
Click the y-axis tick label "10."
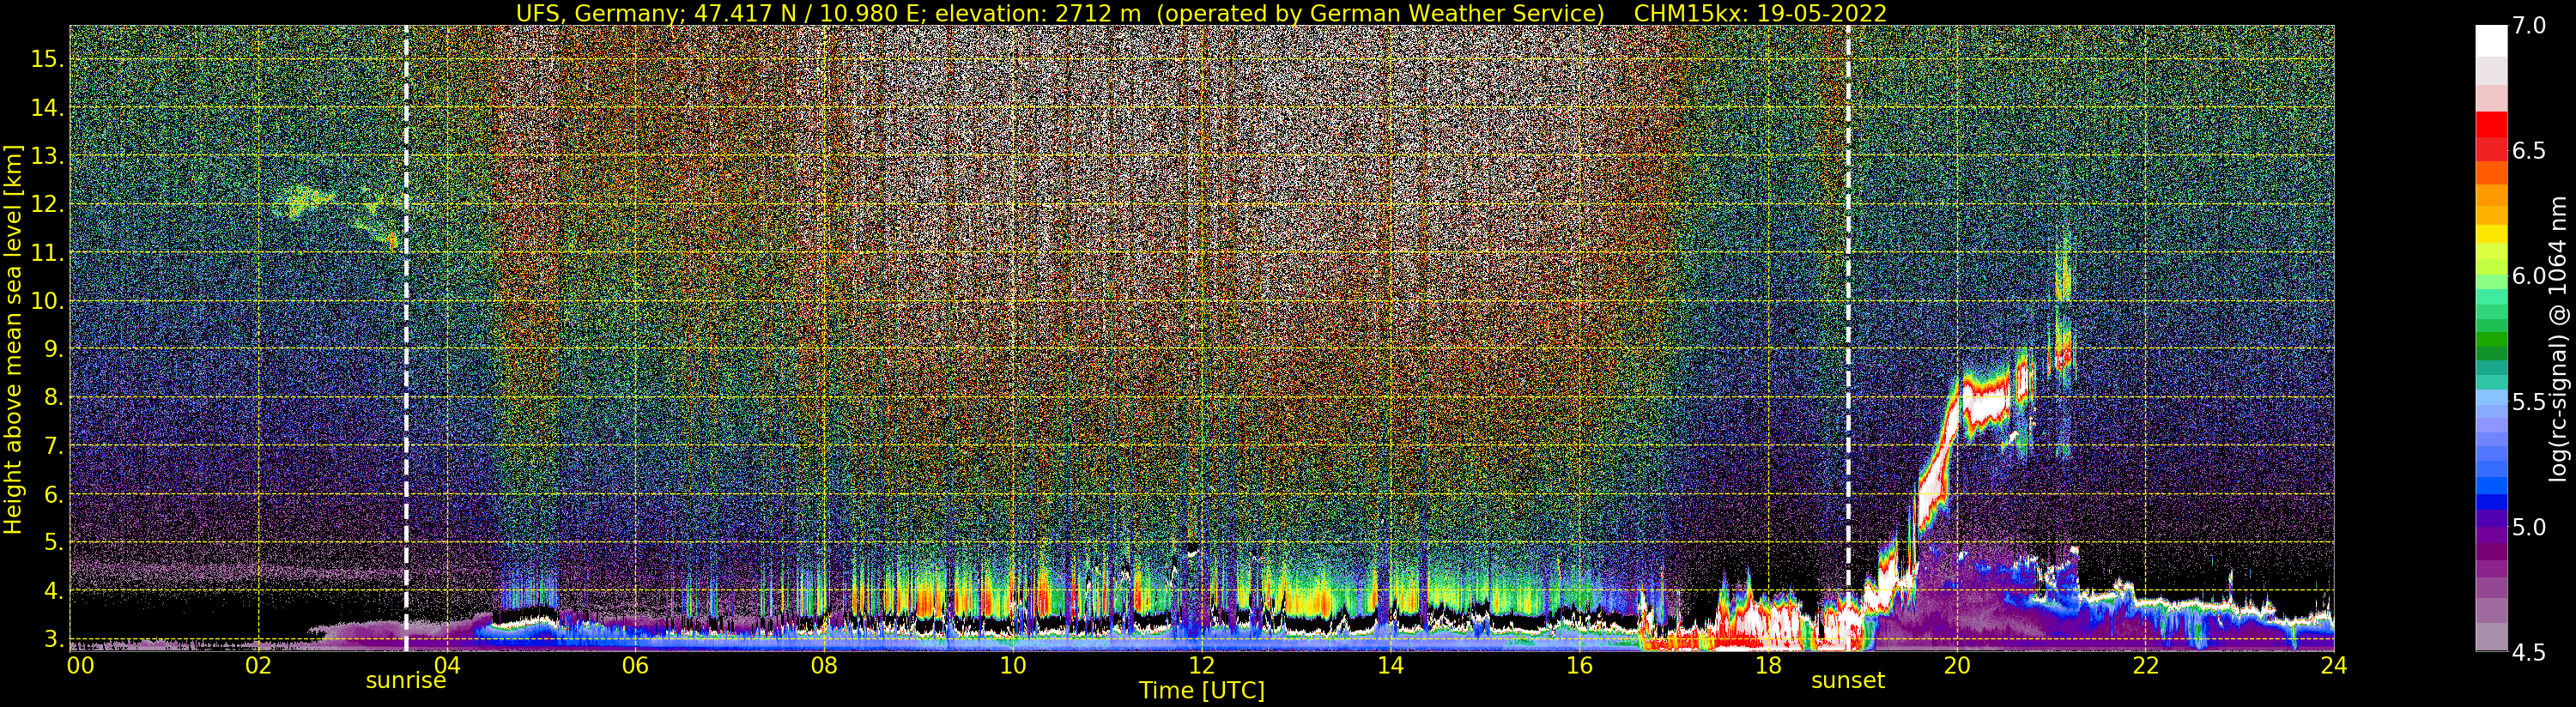tap(47, 301)
